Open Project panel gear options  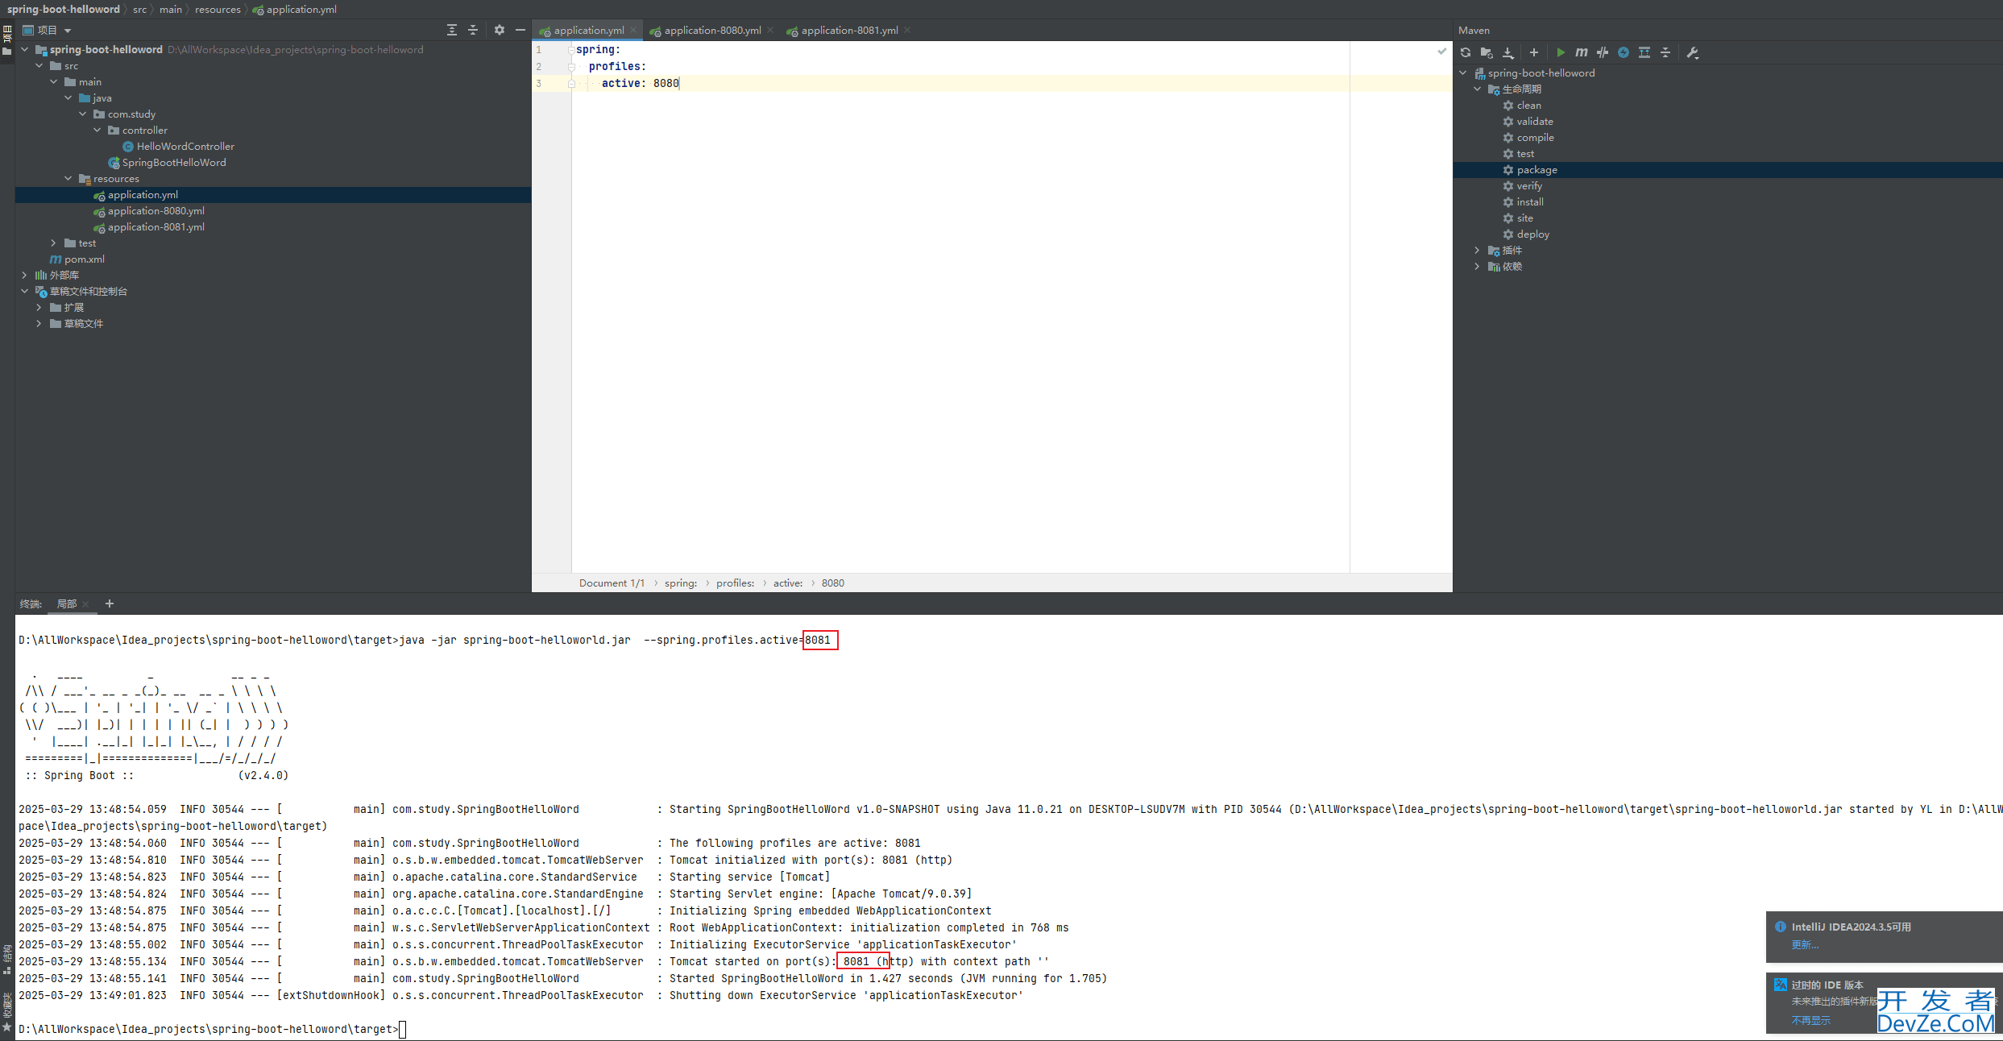tap(500, 30)
